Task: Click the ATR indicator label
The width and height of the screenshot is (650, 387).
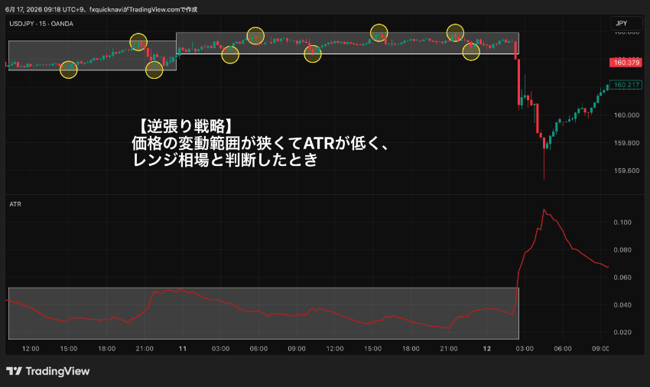Action: tap(15, 204)
